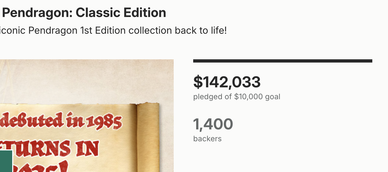
Task: Click the "Pendragon: Classic Edition" project title
Action: [84, 13]
